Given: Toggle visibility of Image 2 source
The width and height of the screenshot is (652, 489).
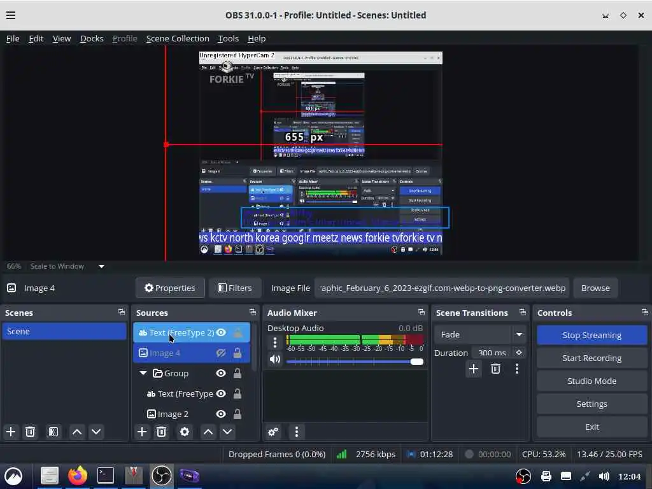Looking at the screenshot, I should pos(221,414).
